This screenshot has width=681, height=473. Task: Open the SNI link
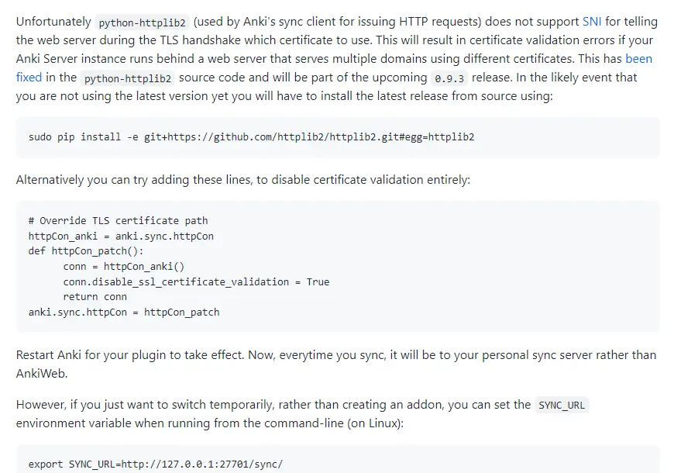pos(592,21)
